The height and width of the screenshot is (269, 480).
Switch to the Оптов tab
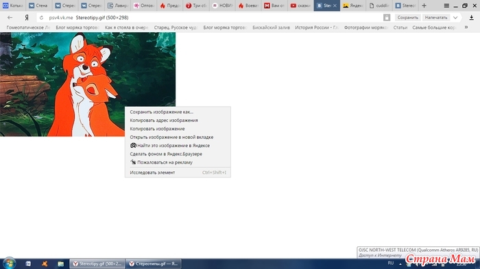tap(144, 5)
